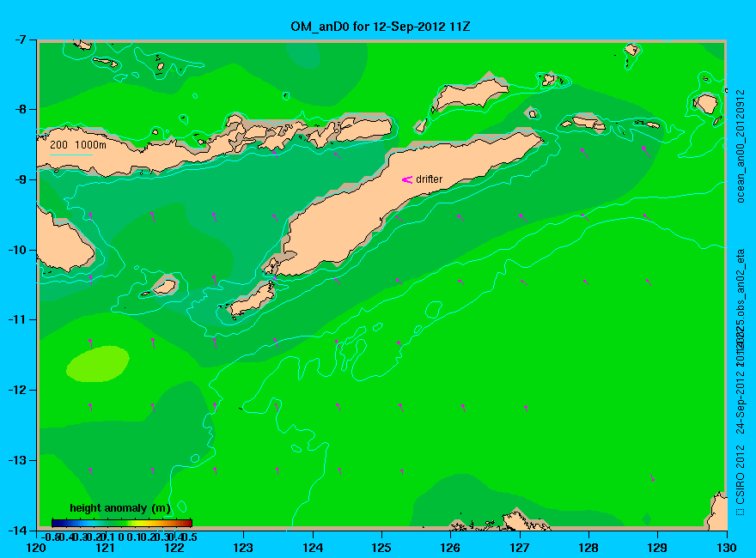
Task: Click the latitude tick label "-7"
Action: coord(19,39)
